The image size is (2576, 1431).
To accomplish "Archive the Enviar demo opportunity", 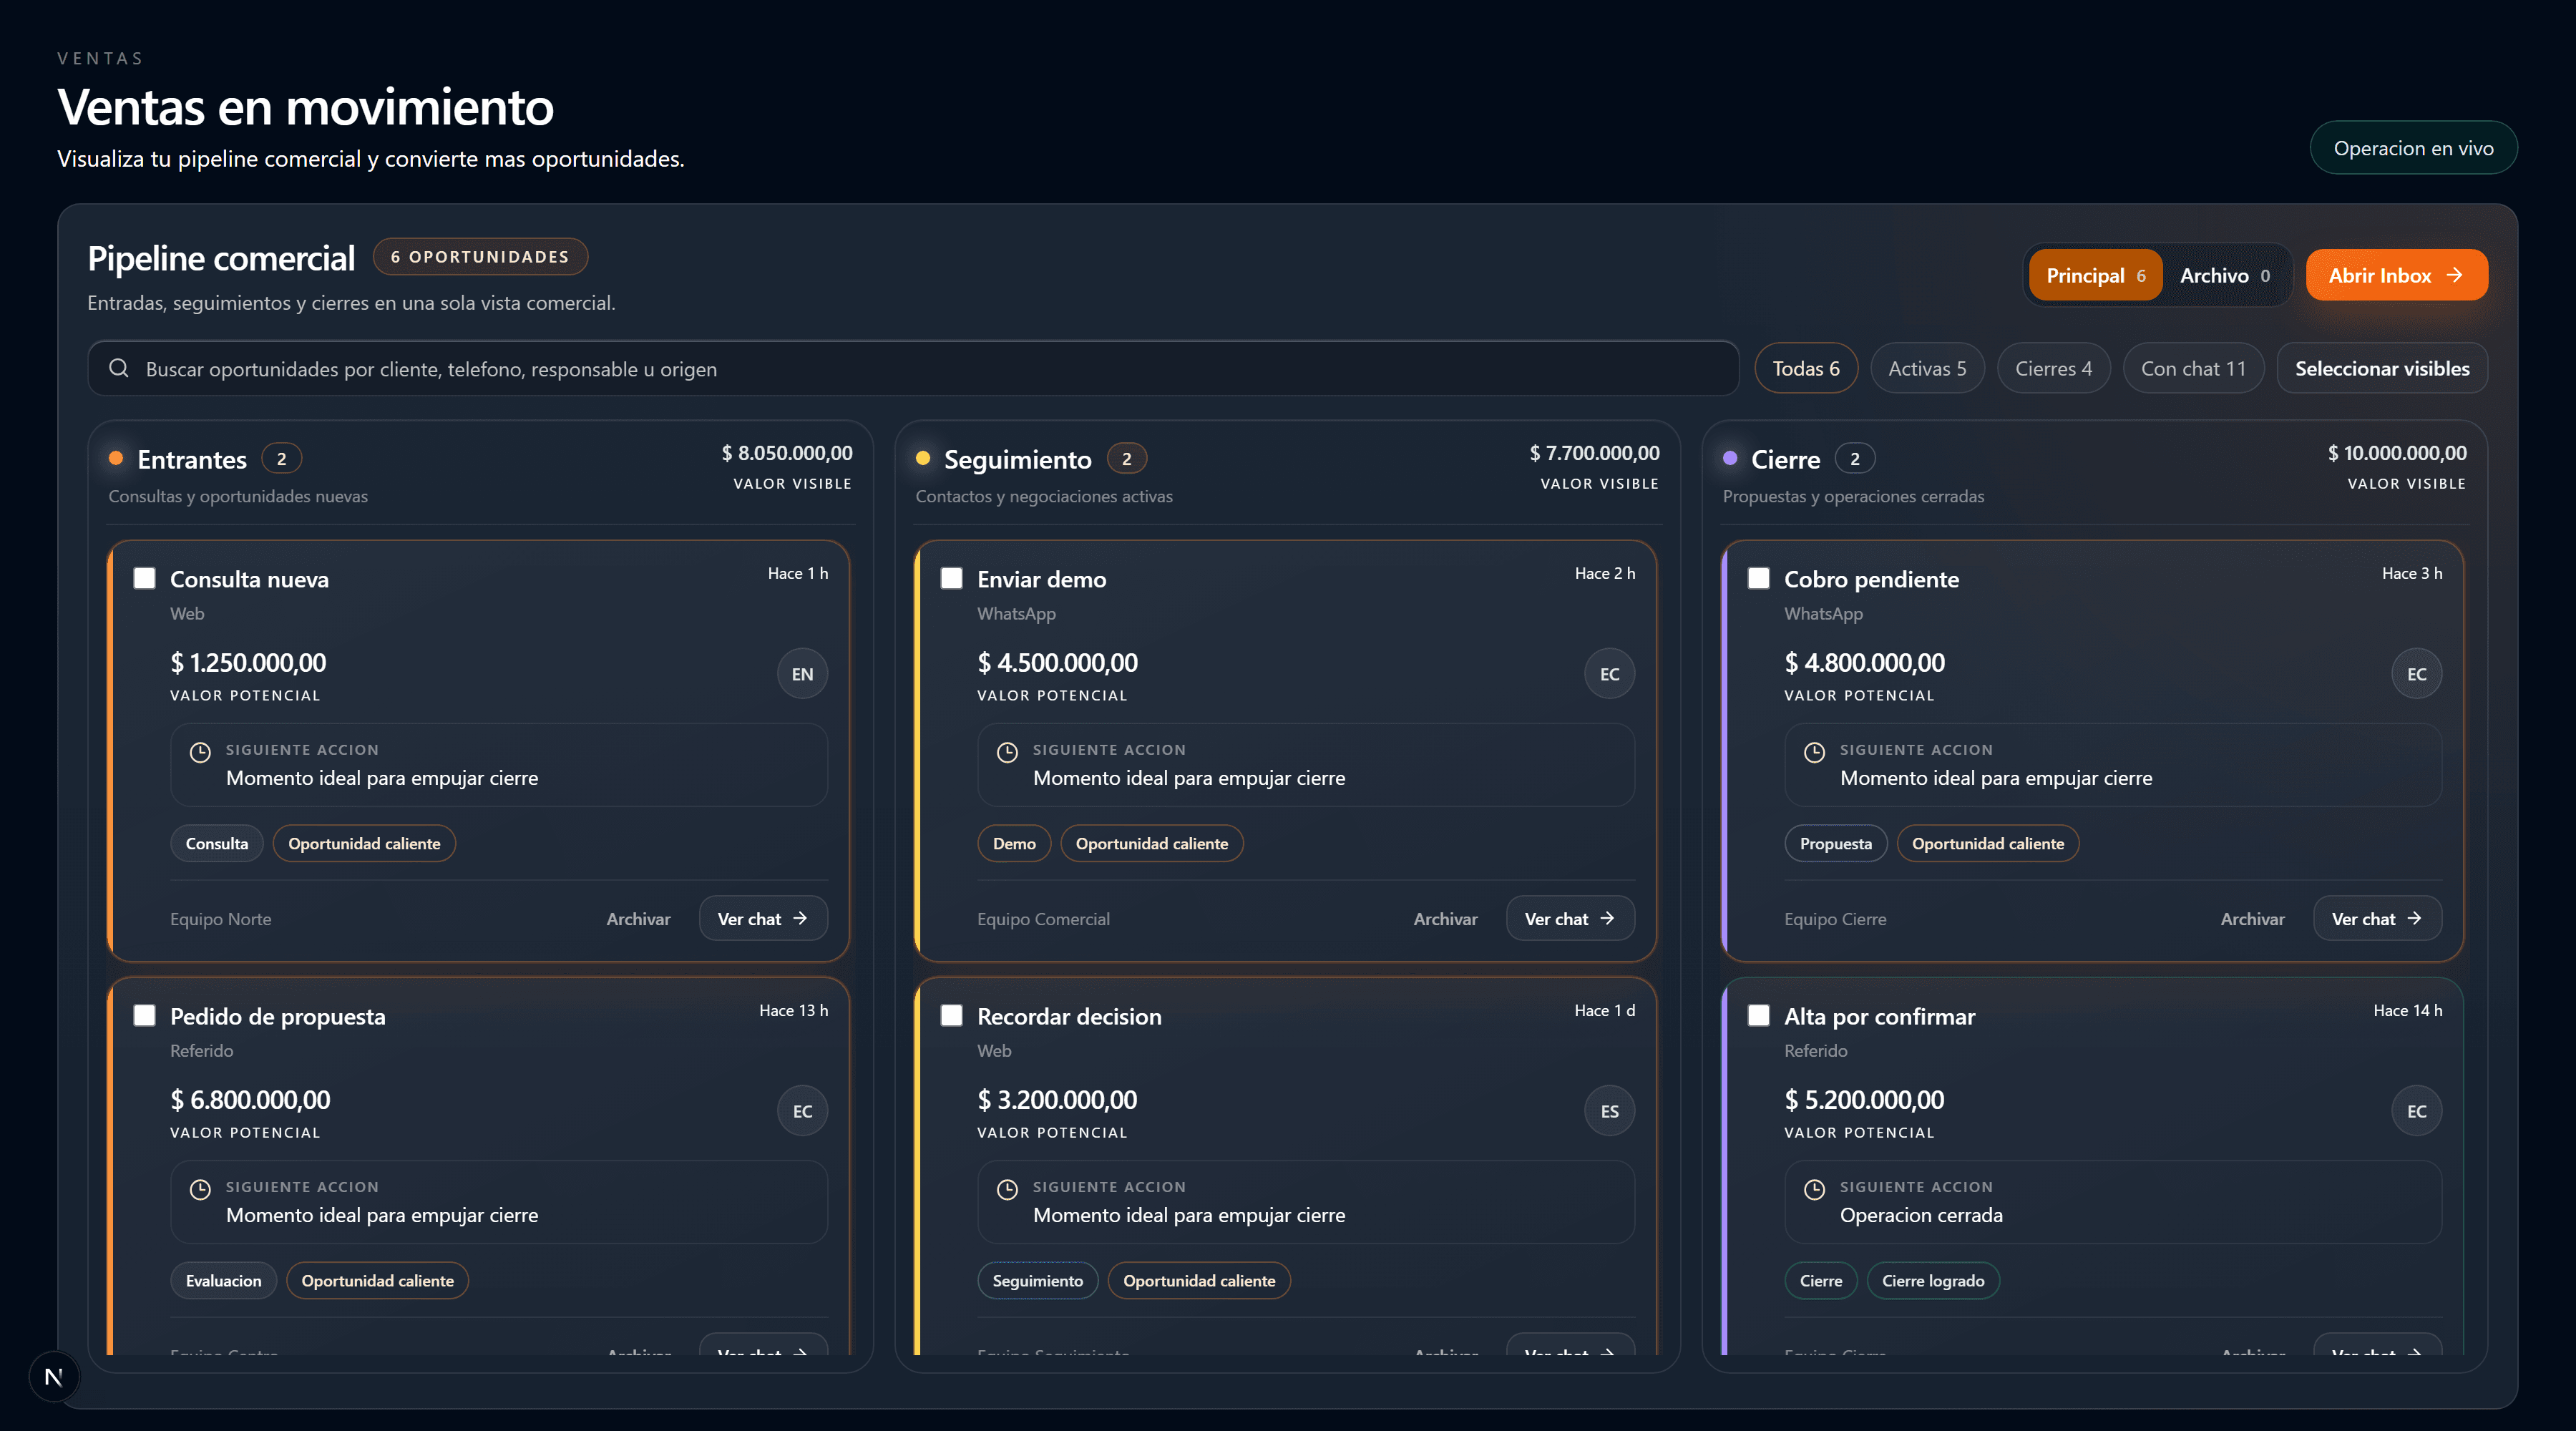I will (x=1445, y=919).
